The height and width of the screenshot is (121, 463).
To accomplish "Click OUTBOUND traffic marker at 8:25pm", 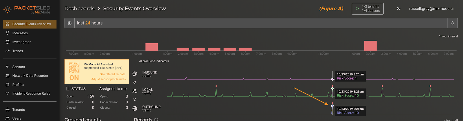I will coord(332,106).
